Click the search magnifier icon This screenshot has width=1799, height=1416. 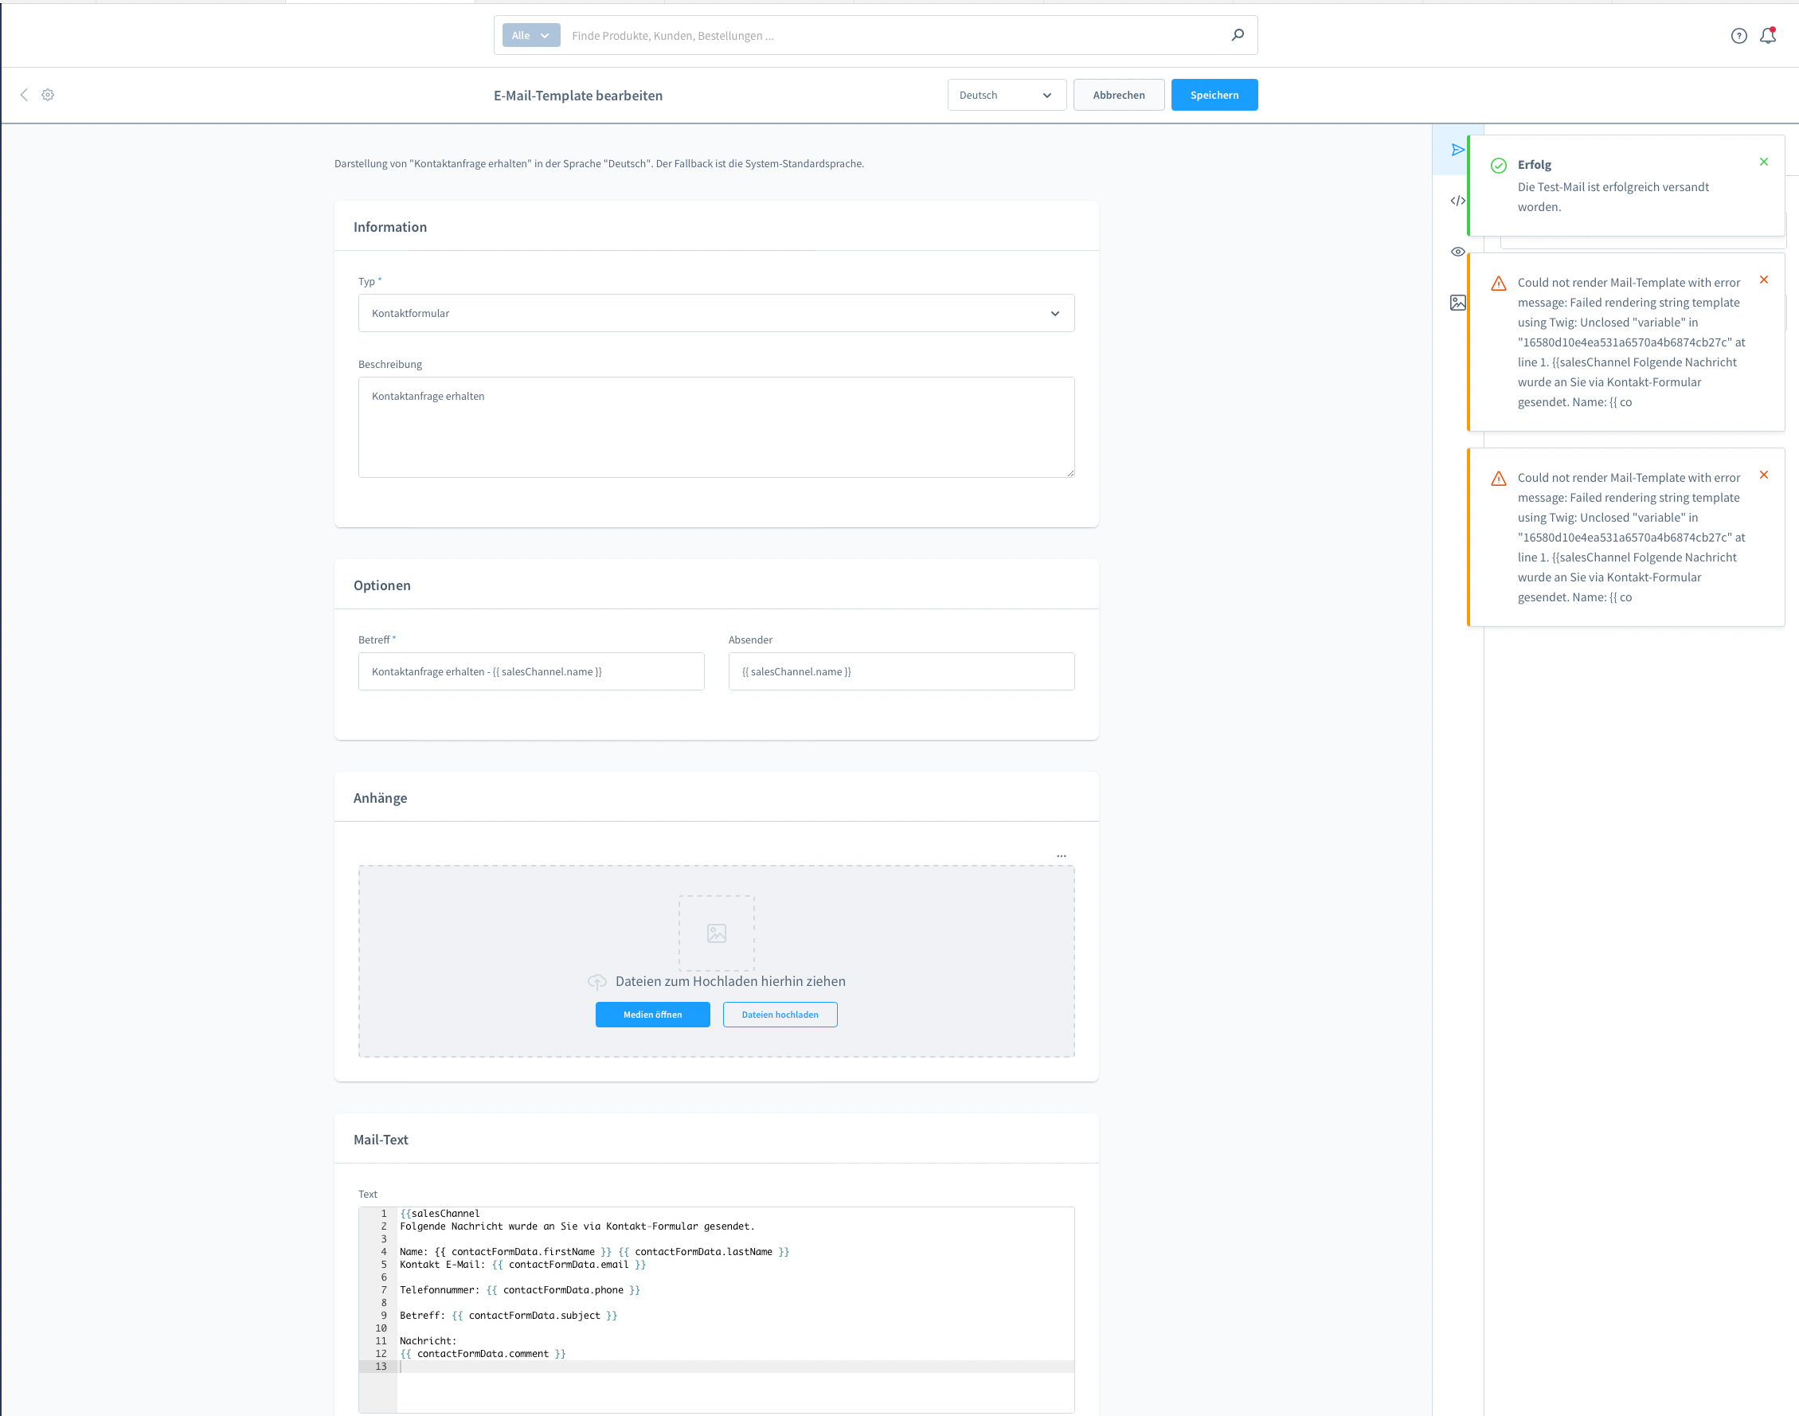[1238, 35]
